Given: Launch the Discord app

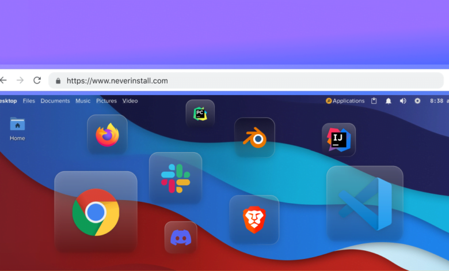Looking at the screenshot, I should [x=181, y=237].
